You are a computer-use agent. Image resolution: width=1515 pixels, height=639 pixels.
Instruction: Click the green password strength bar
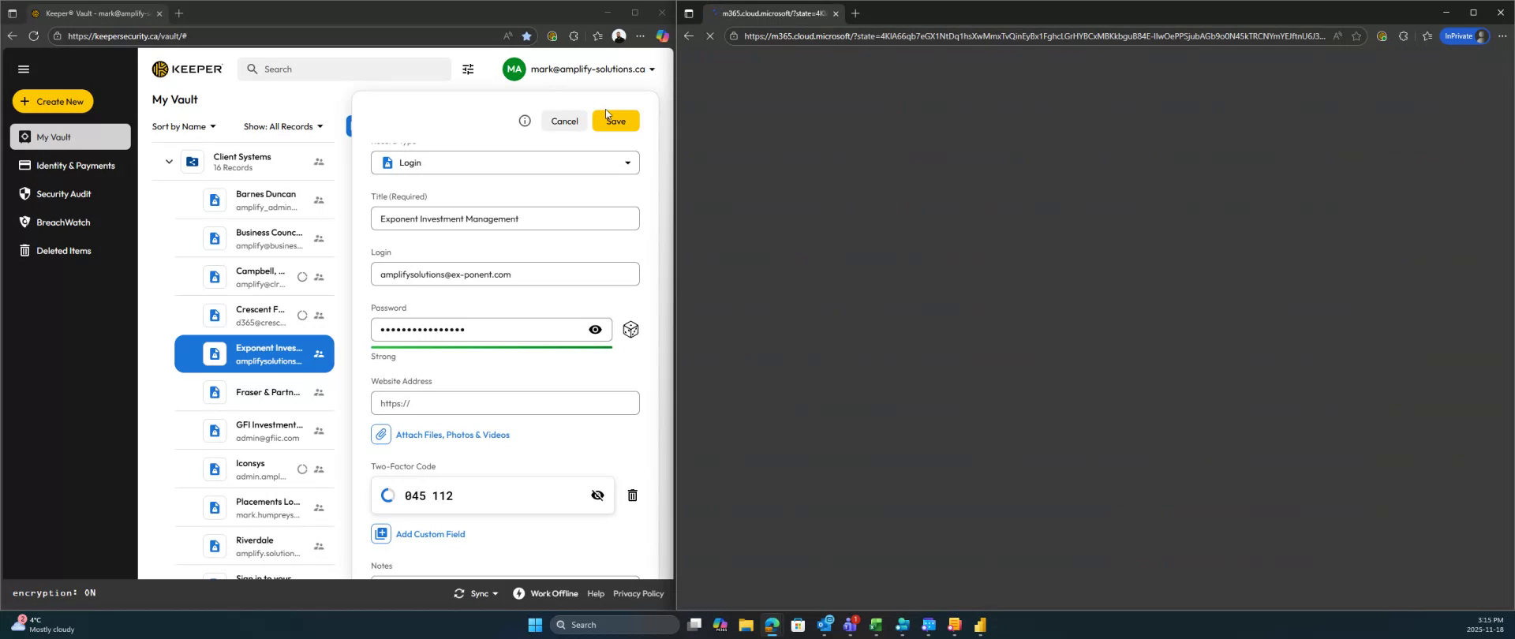tap(492, 347)
